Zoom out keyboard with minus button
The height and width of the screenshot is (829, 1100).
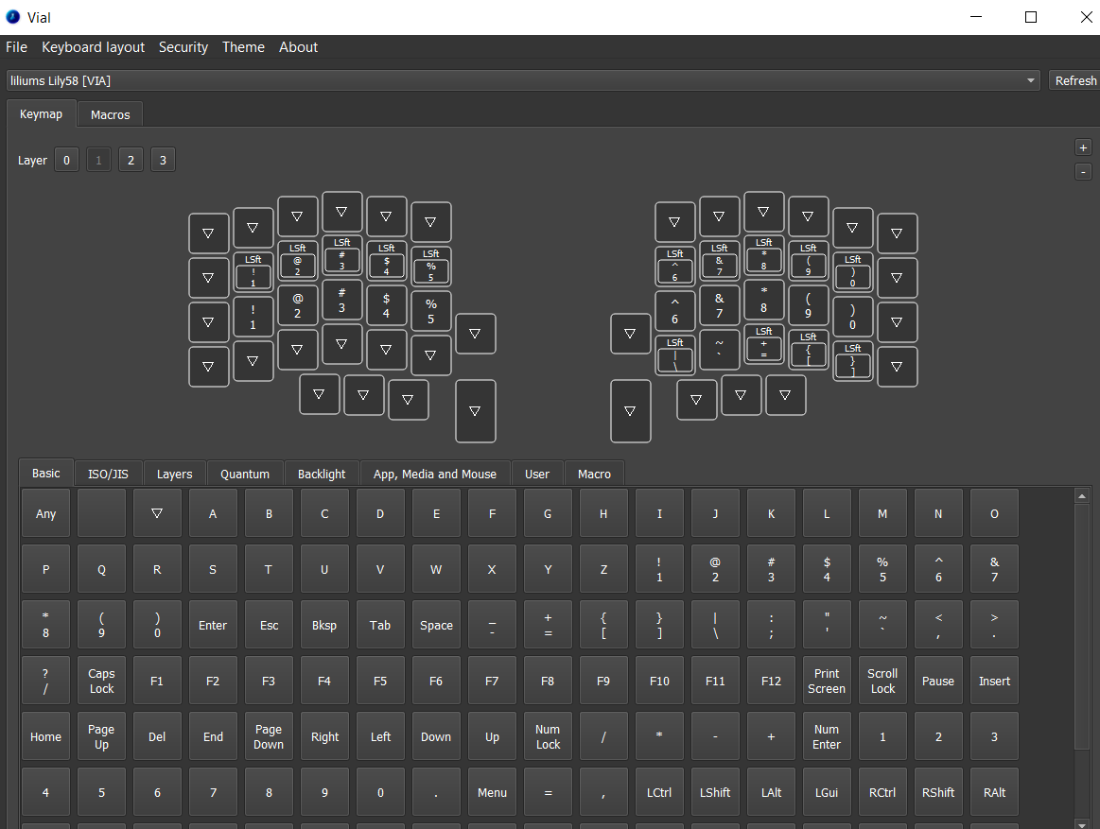click(x=1083, y=171)
